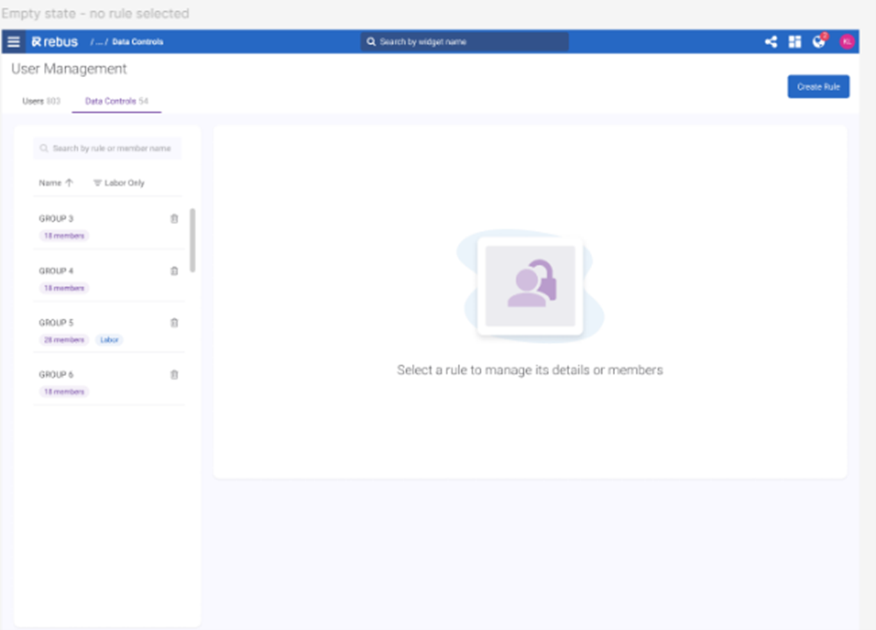Open the globe notifications icon
The width and height of the screenshot is (876, 630).
tap(819, 42)
